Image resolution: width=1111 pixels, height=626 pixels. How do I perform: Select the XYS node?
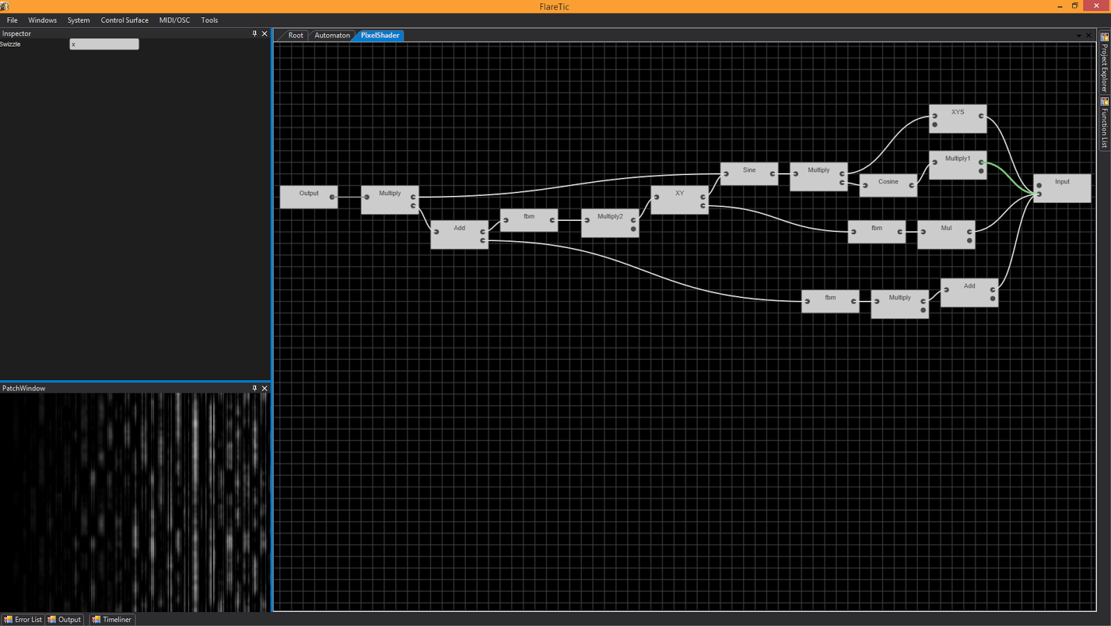[958, 119]
